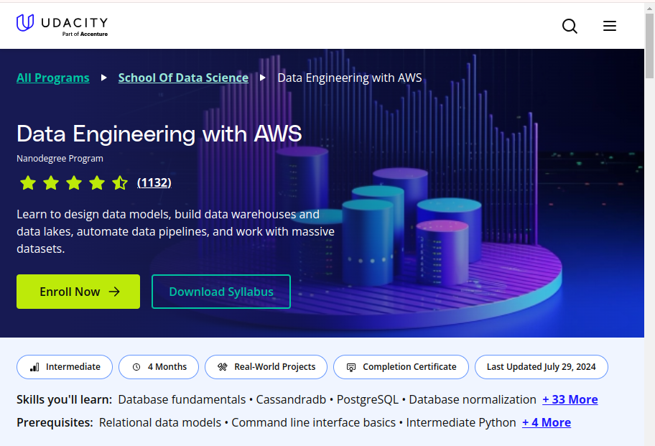Image resolution: width=655 pixels, height=446 pixels.
Task: Open All Programs from the breadcrumb
Action: [52, 78]
